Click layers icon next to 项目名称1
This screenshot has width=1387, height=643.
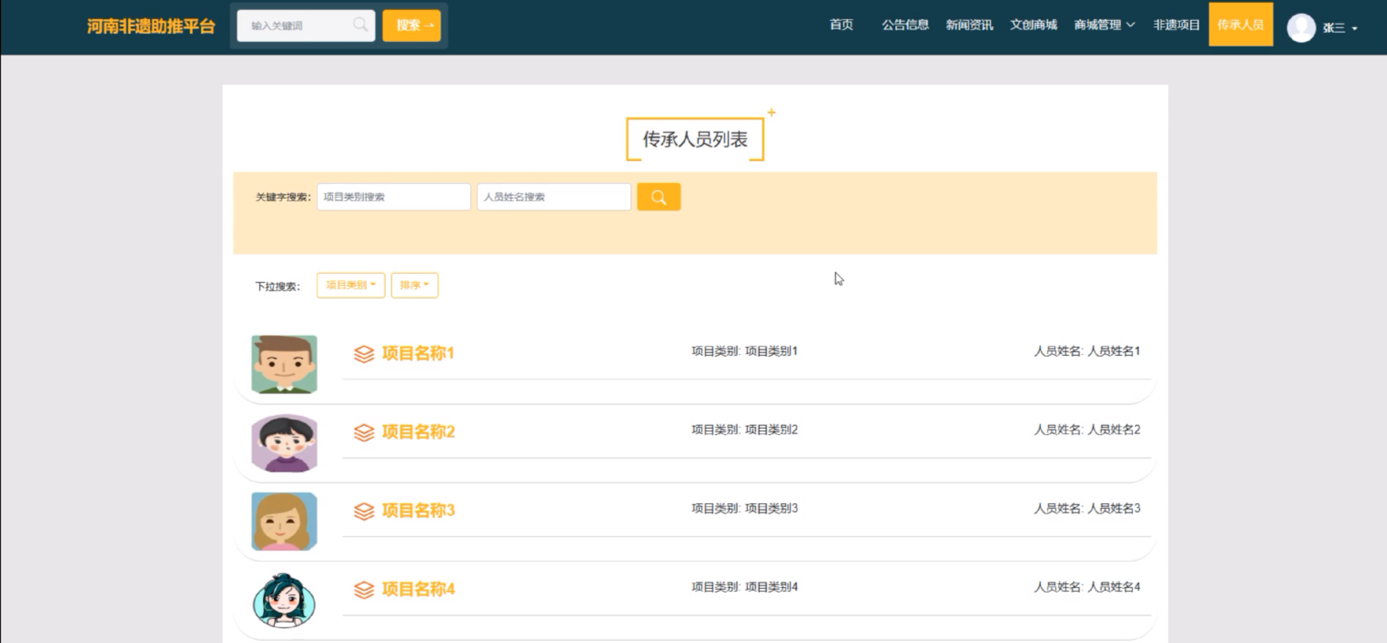pyautogui.click(x=363, y=353)
